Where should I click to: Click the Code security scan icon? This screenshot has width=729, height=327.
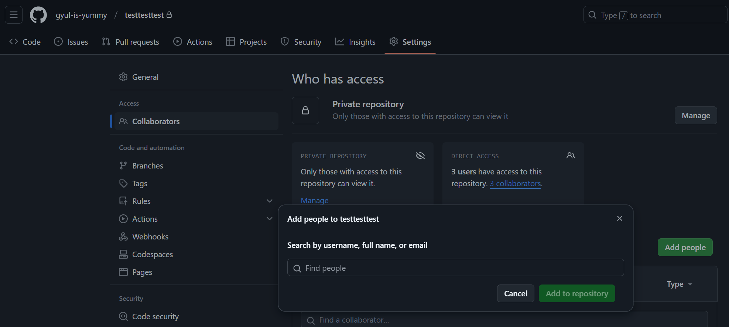click(x=123, y=316)
